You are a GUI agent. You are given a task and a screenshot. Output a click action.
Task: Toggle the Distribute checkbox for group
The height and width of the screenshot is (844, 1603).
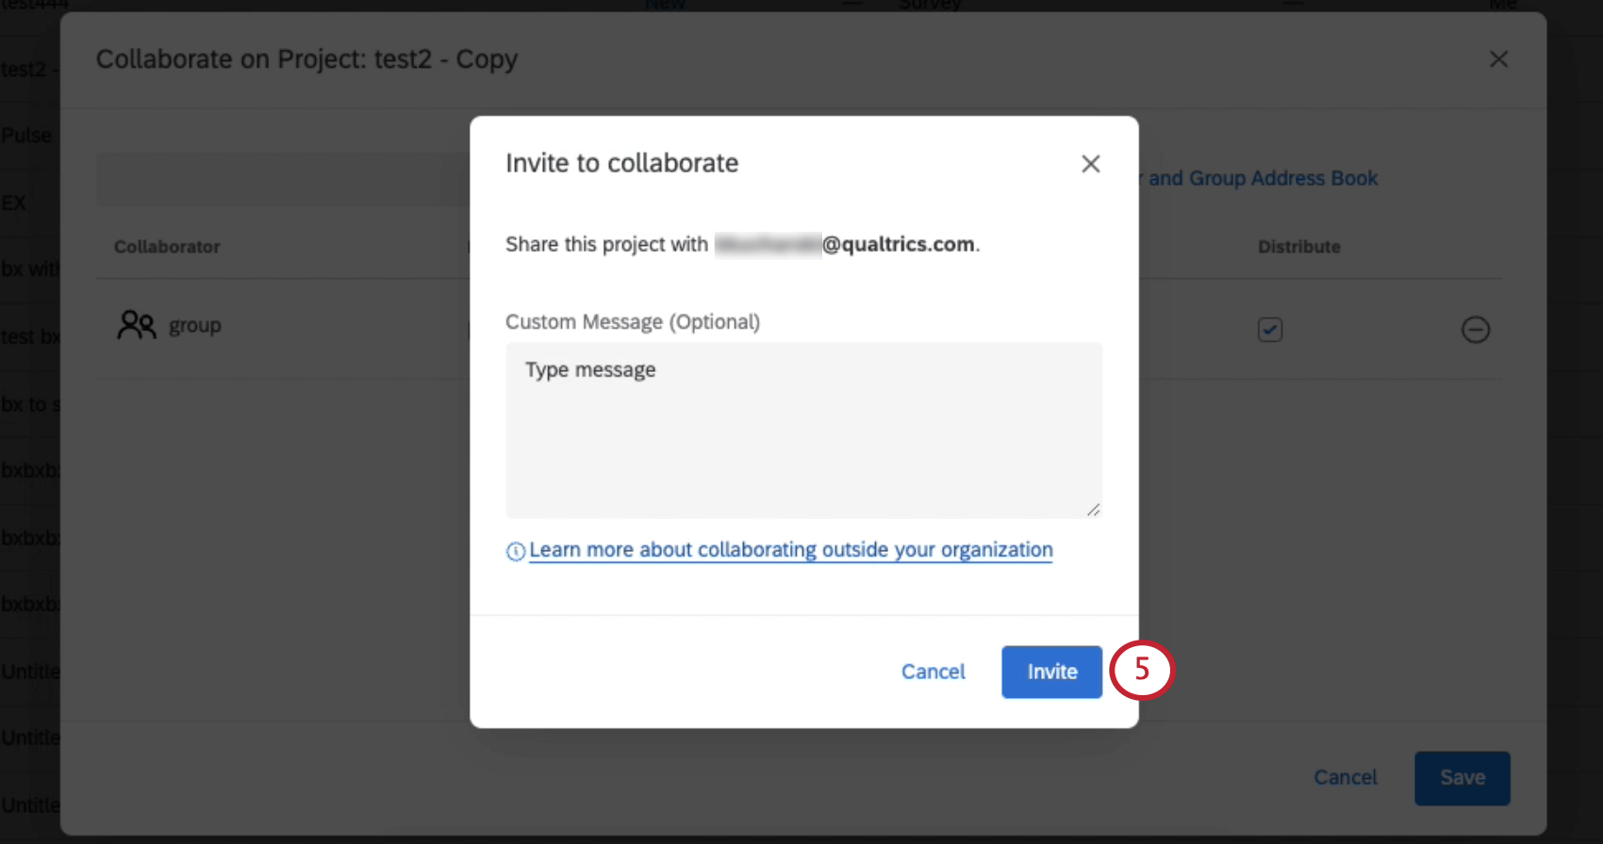(x=1269, y=330)
